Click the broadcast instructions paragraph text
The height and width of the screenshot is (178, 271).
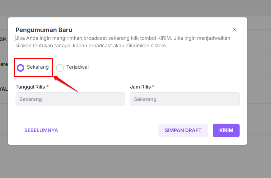click(x=123, y=42)
